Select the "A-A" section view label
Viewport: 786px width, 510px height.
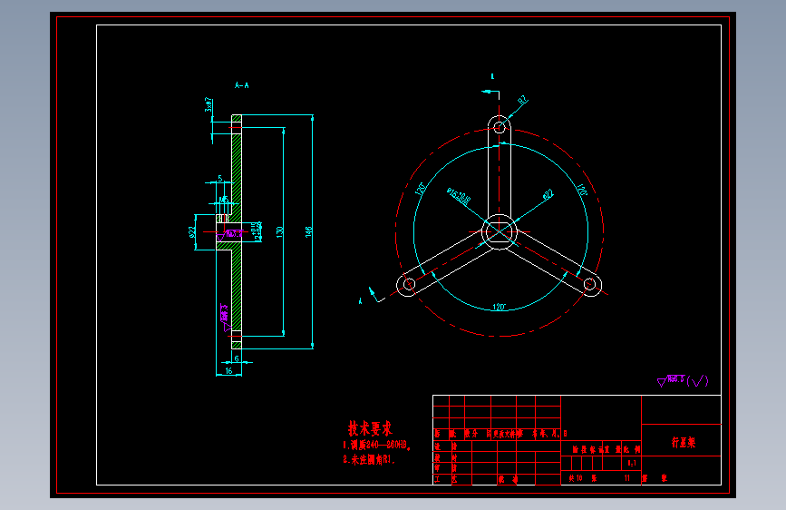click(x=242, y=85)
